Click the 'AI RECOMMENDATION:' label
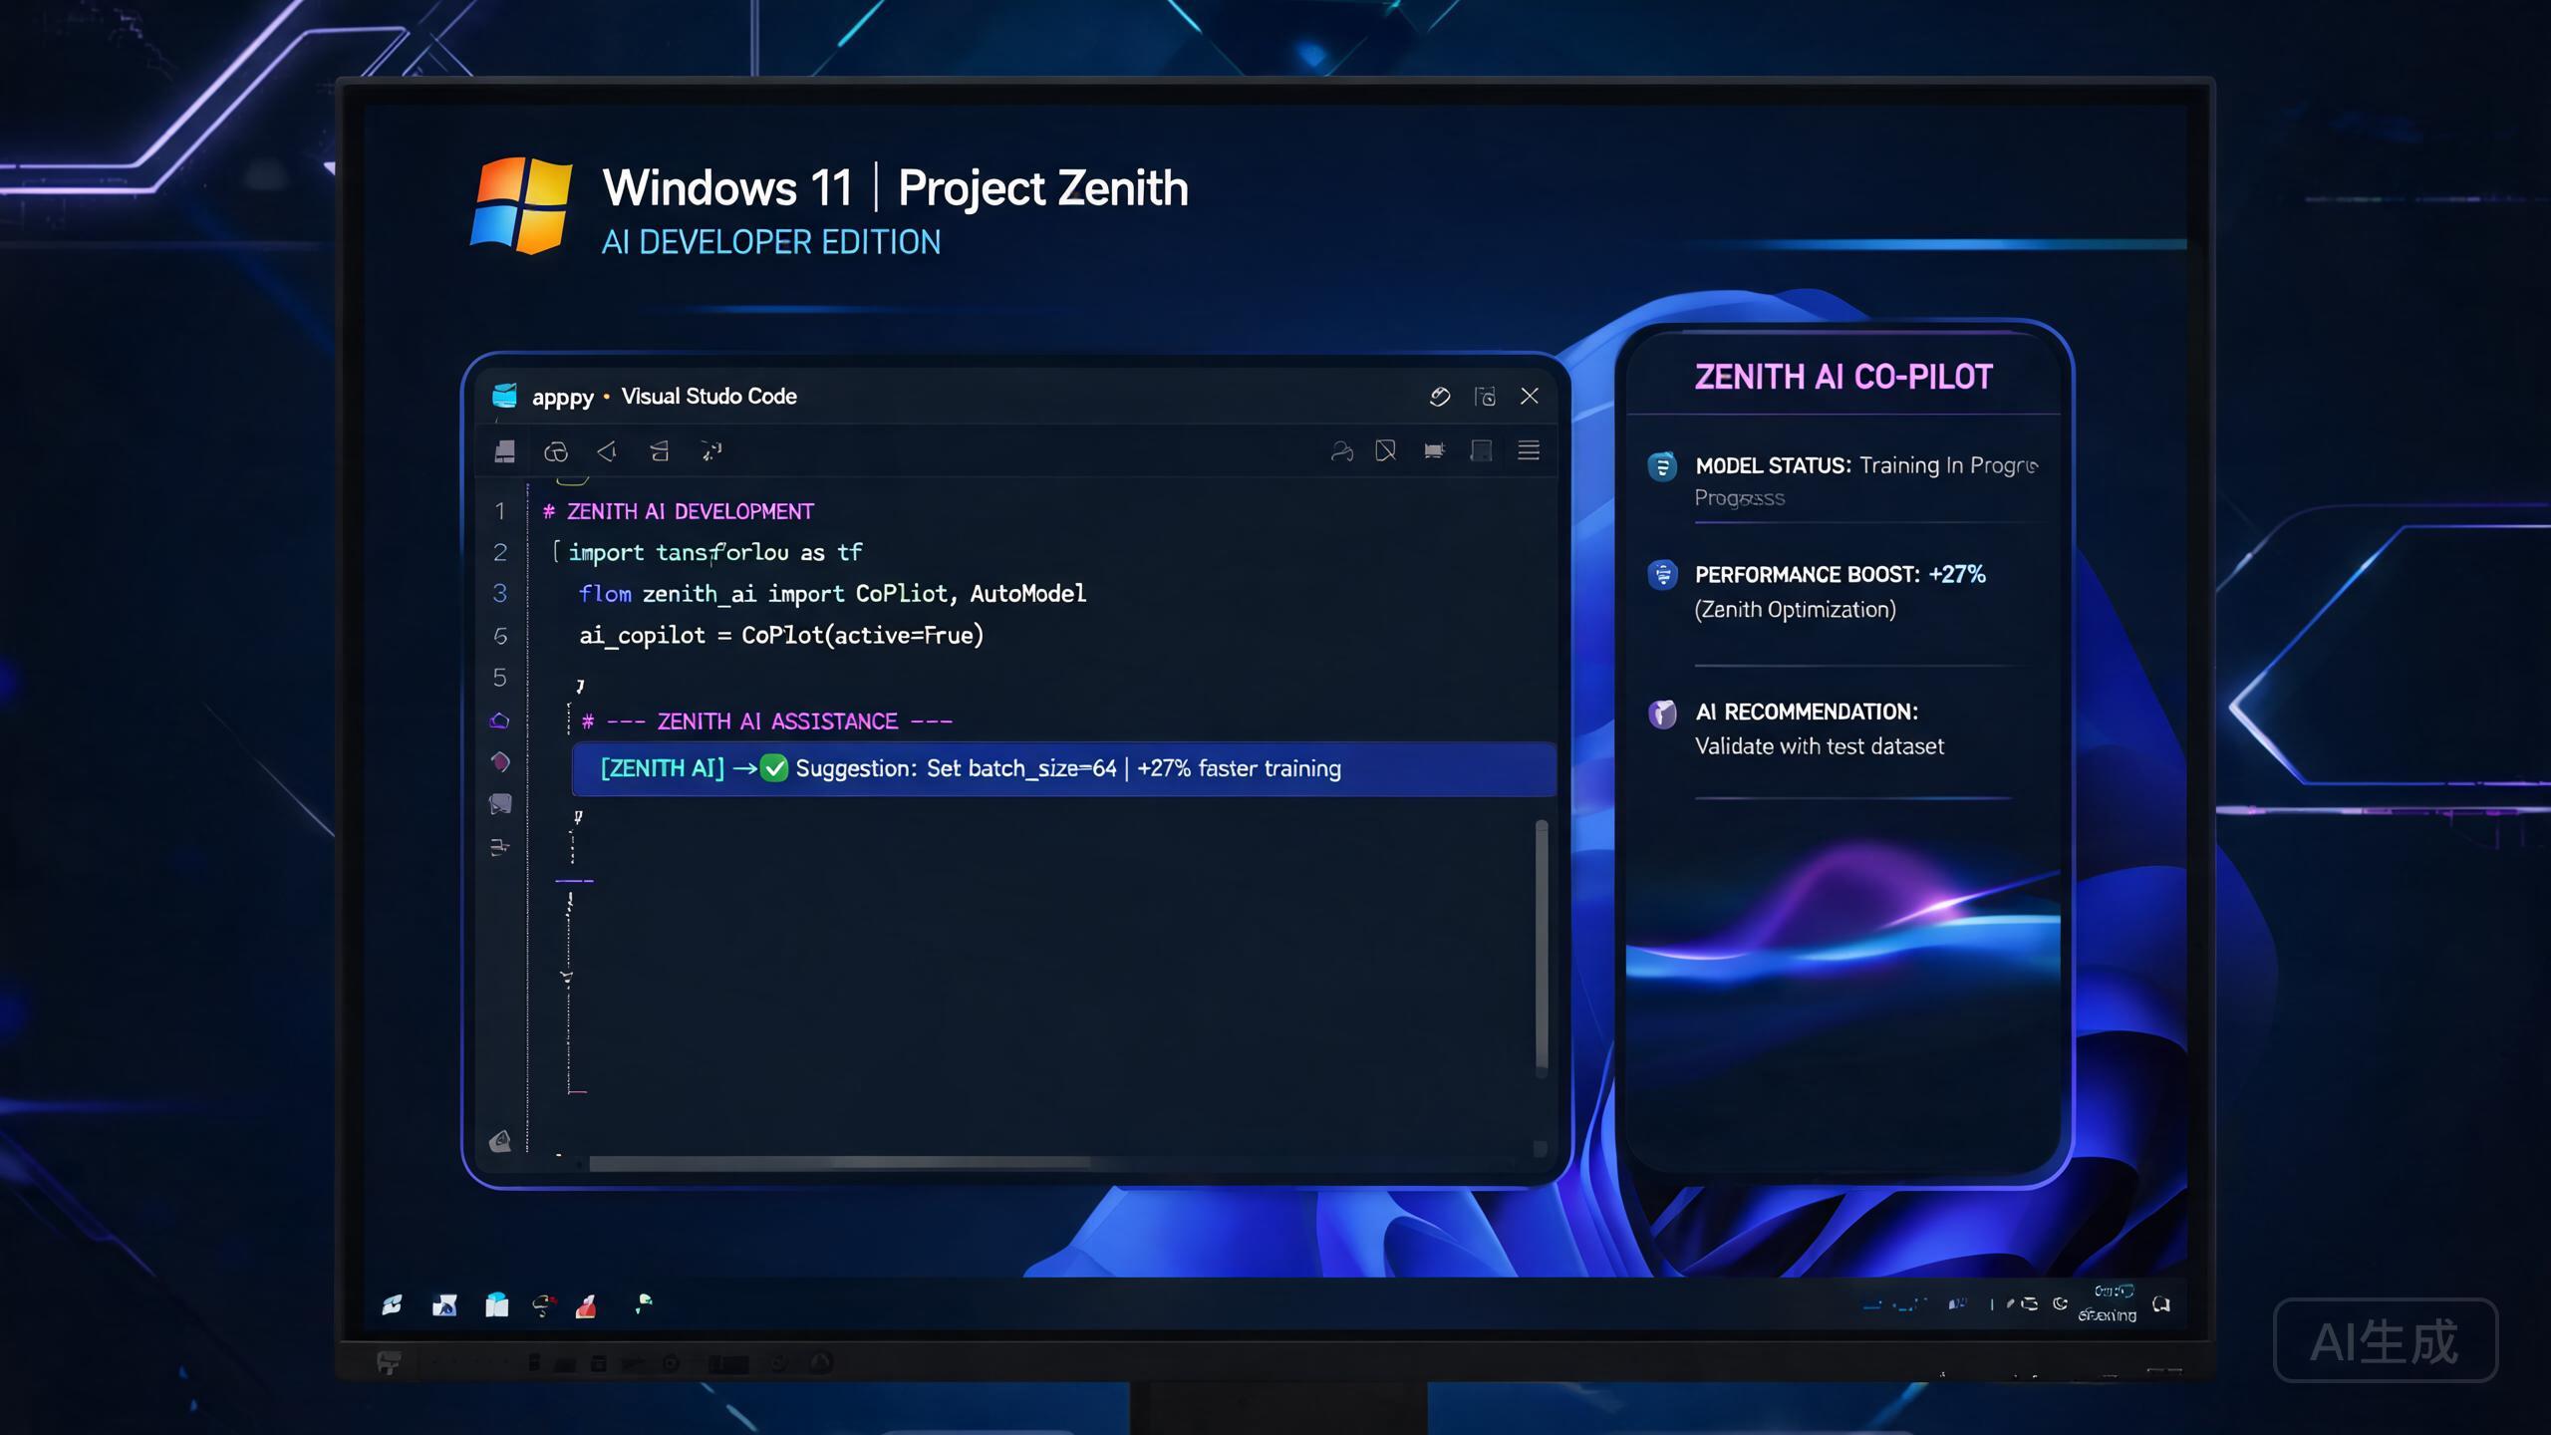2551x1435 pixels. (x=1807, y=712)
